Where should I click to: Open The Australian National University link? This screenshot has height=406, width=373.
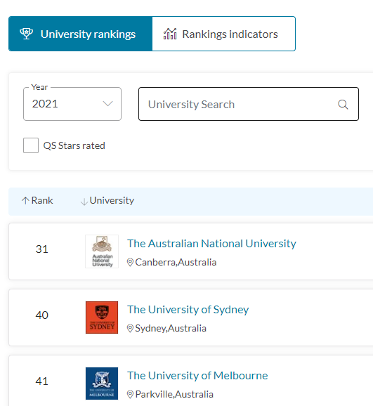click(211, 244)
